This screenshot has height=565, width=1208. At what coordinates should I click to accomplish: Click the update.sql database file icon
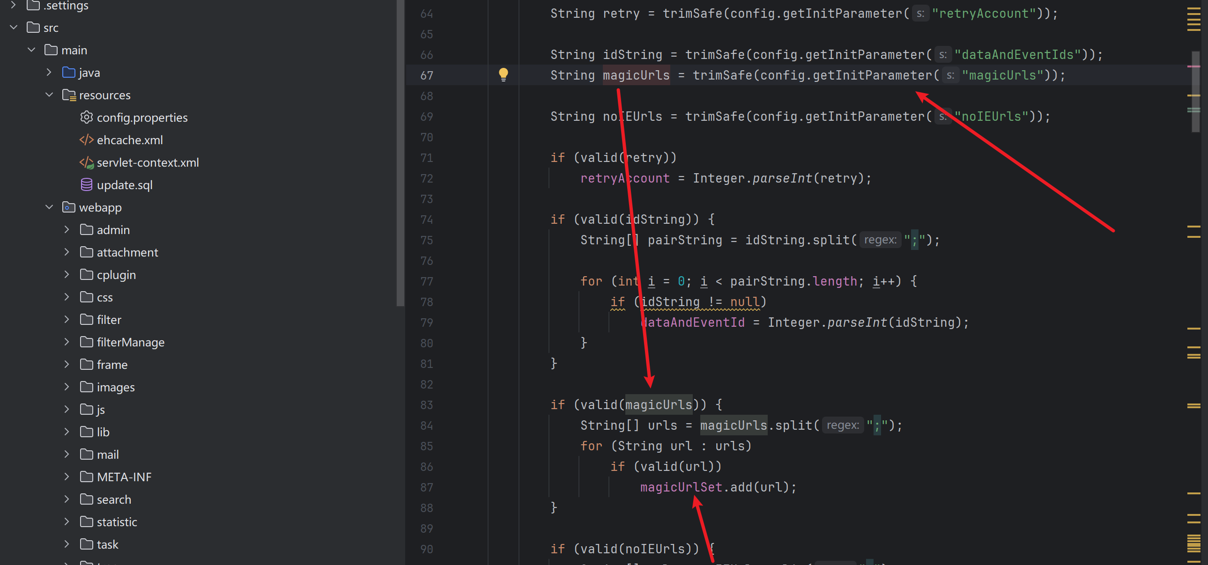click(86, 184)
